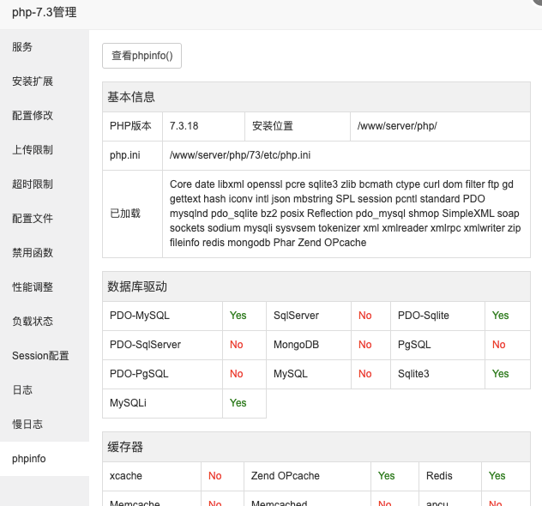The height and width of the screenshot is (506, 542).
Task: Click the Zend OPcache Yes status
Action: tap(387, 476)
